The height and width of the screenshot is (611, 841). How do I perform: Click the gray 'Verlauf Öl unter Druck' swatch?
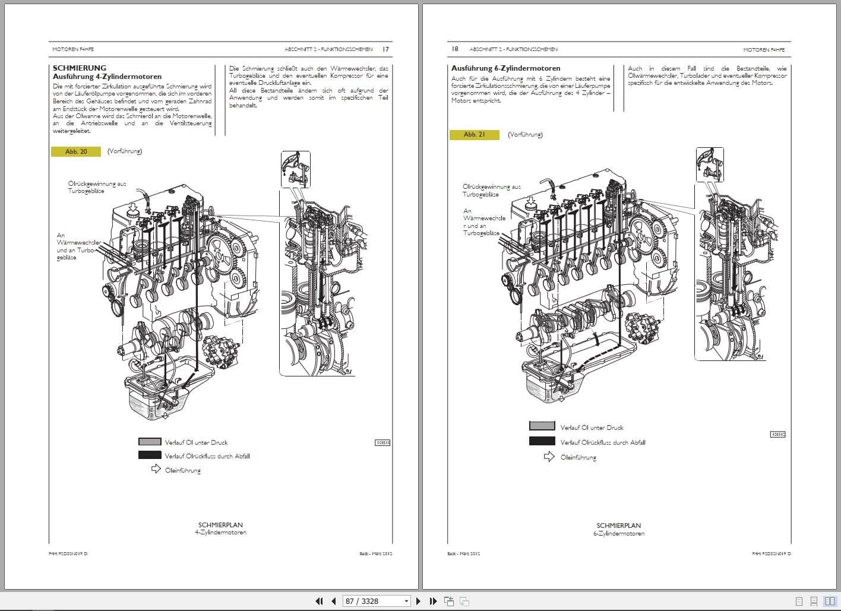click(x=149, y=442)
